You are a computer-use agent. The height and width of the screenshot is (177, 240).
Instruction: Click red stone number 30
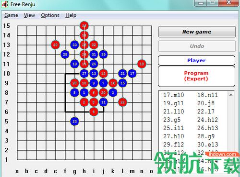[x=55, y=45]
